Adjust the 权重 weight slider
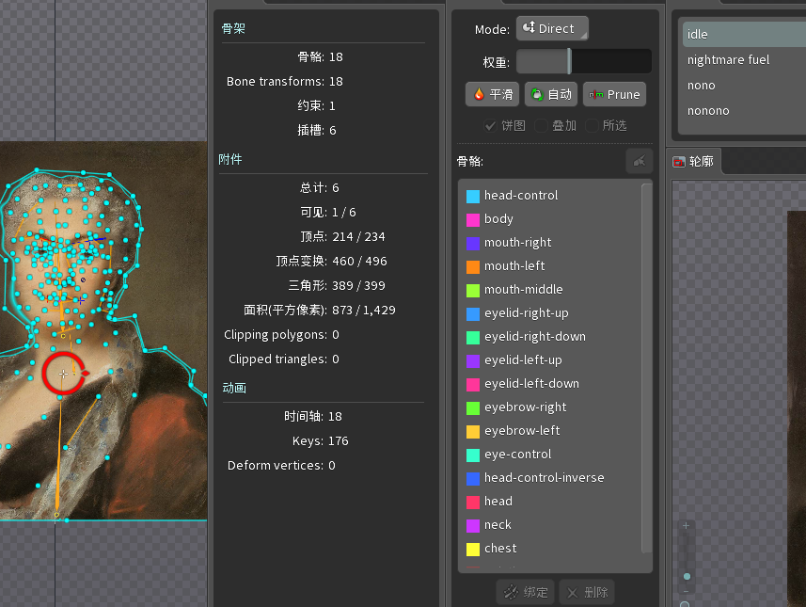Image resolution: width=806 pixels, height=607 pixels. [x=584, y=62]
